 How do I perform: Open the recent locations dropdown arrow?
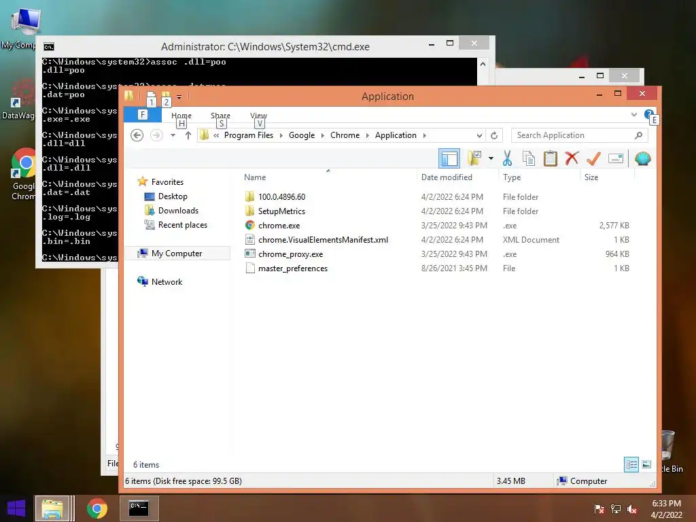coord(173,135)
